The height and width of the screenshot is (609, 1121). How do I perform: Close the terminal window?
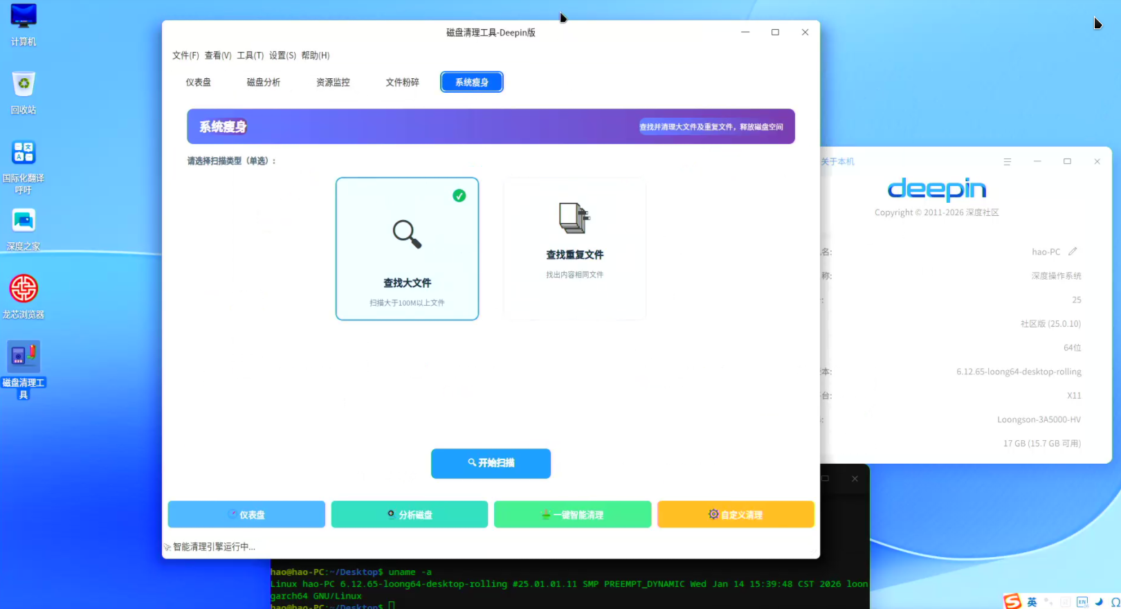(855, 478)
